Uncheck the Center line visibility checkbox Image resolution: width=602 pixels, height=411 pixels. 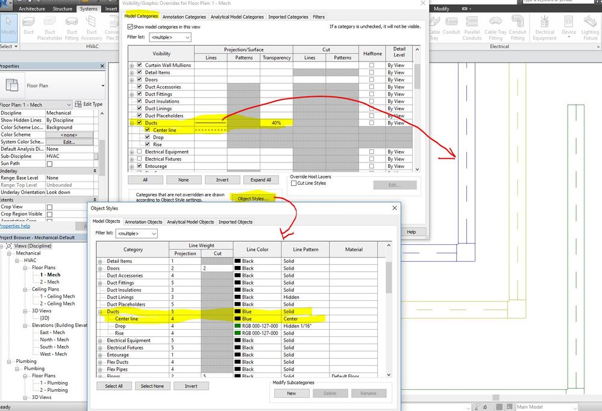pyautogui.click(x=148, y=129)
